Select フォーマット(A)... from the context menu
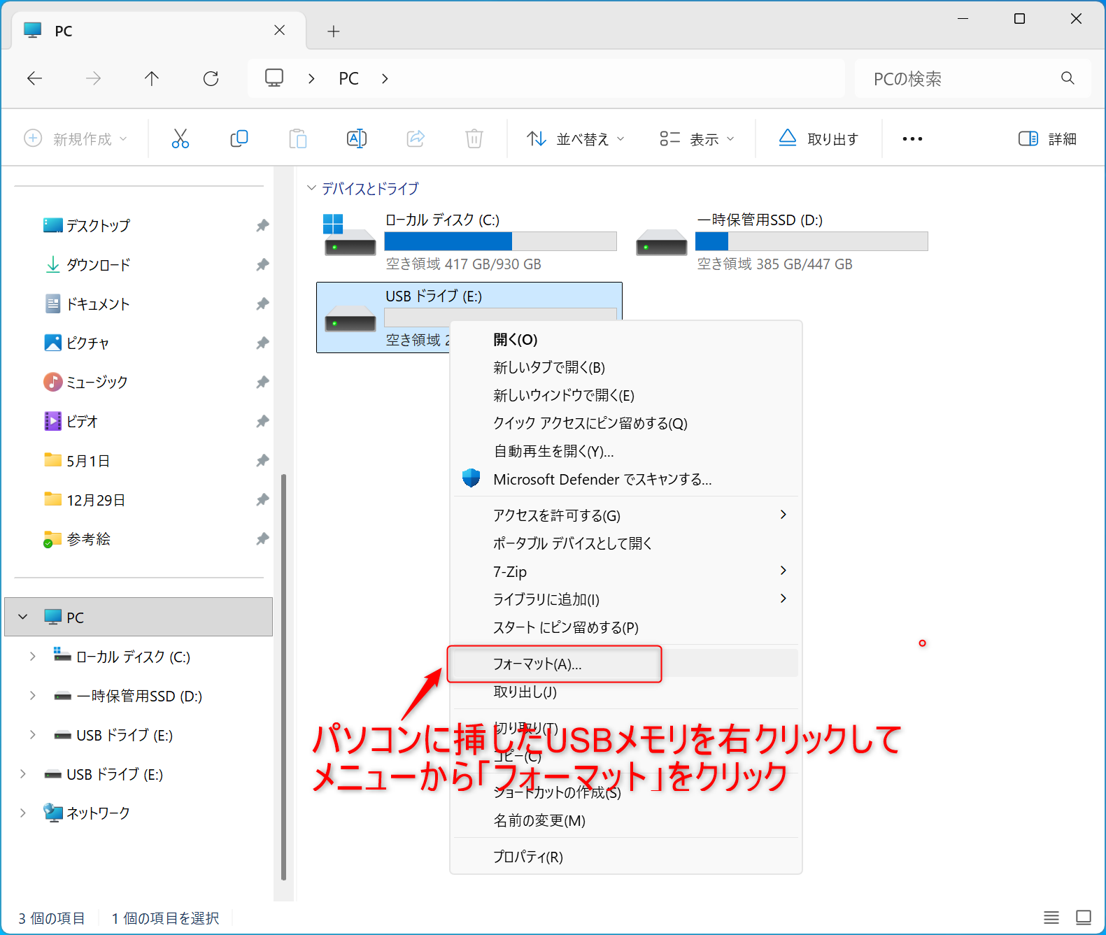Image resolution: width=1106 pixels, height=935 pixels. [x=537, y=664]
